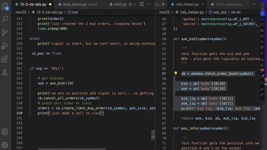
Task: Click 'print(order2)' line
Action: (x=50, y=19)
